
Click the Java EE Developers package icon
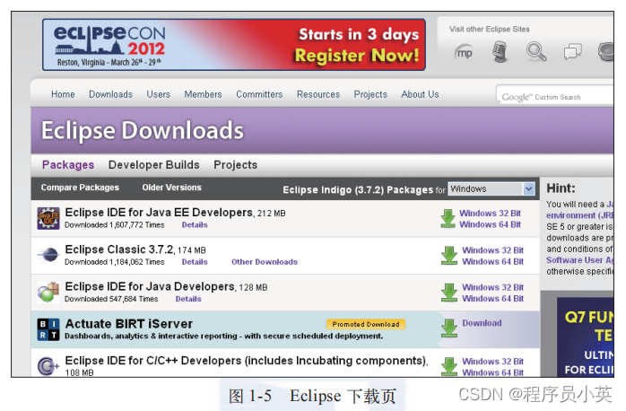click(x=48, y=218)
